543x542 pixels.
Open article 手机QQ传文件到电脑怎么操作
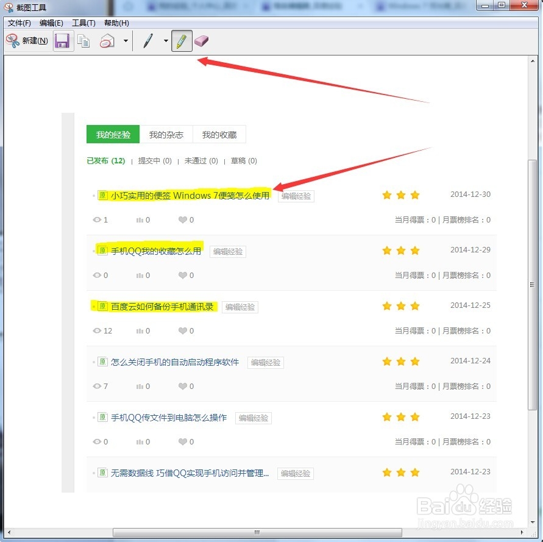[x=169, y=418]
